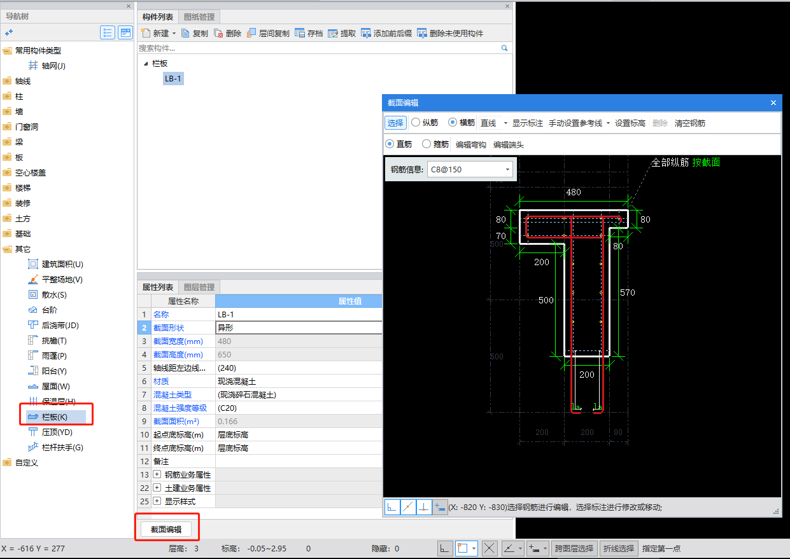Select 屋面(W) item
The height and width of the screenshot is (559, 790).
tap(49, 386)
